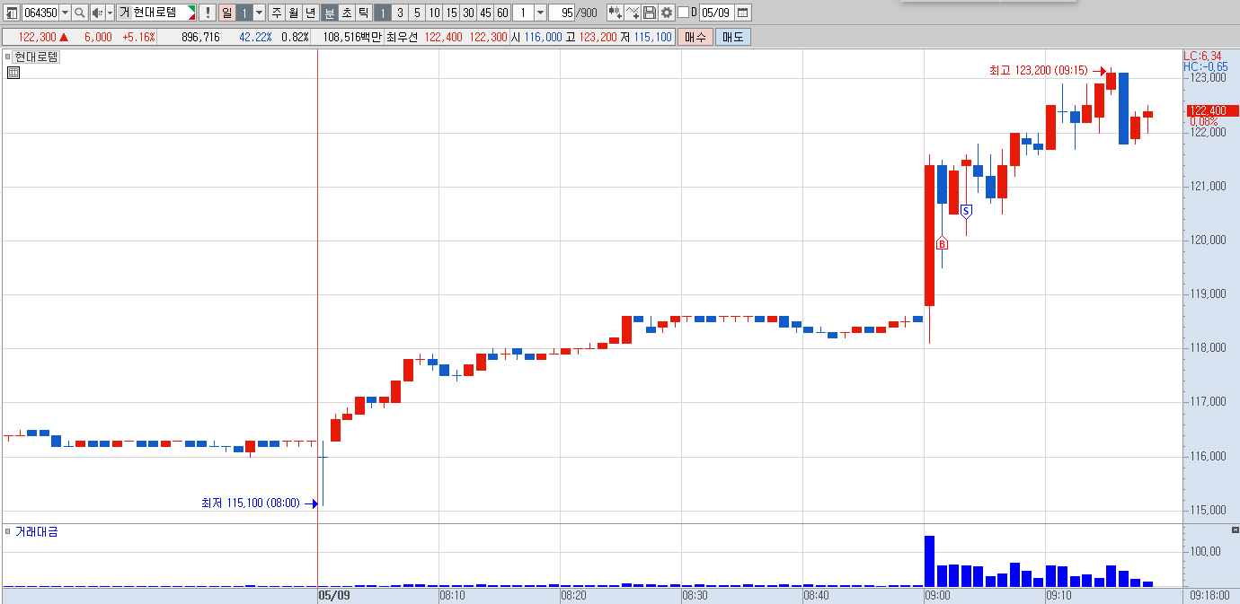Viewport: 1240px width, 604px height.
Task: Click the line chart tool icon
Action: click(x=633, y=13)
